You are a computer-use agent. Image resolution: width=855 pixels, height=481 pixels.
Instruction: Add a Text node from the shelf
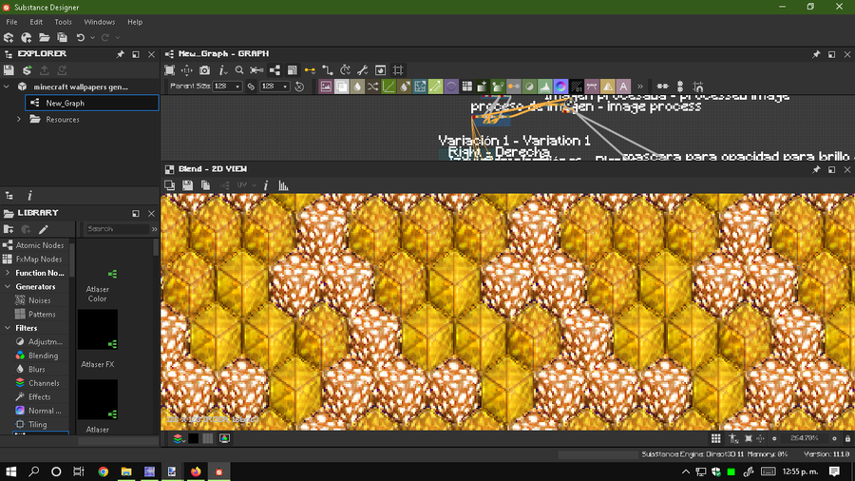(623, 87)
